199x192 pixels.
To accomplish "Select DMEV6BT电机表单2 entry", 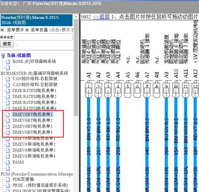I will (x=32, y=120).
